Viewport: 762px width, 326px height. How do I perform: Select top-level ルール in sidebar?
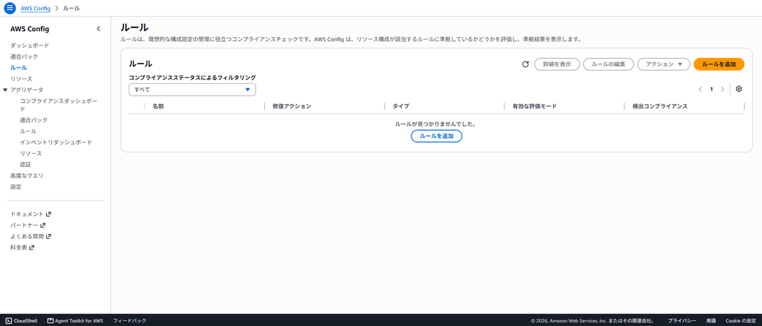[19, 68]
